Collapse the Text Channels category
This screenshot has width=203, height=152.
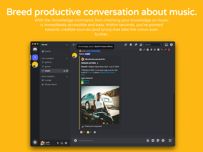(x=48, y=58)
